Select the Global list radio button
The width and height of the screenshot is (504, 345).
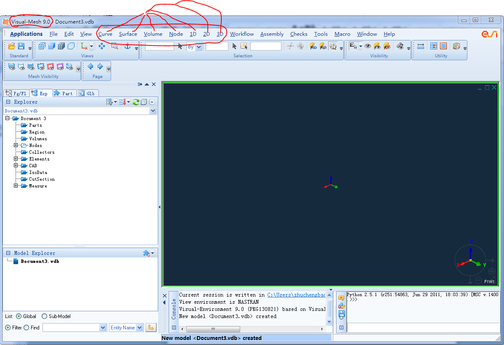click(x=19, y=316)
